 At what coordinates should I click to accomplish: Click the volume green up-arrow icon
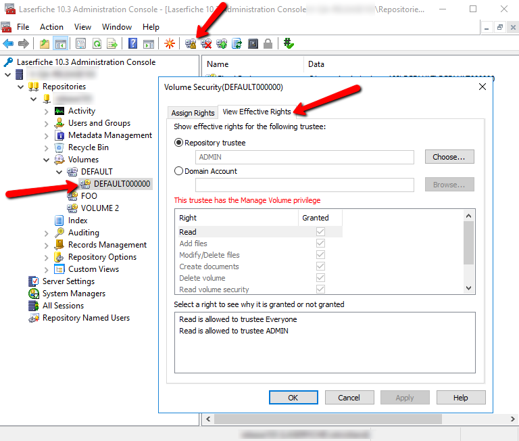222,43
